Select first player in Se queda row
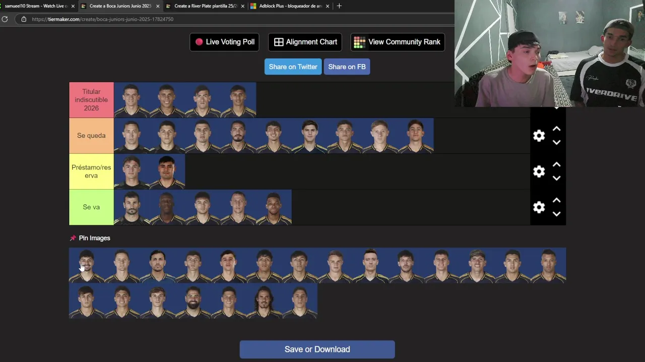The width and height of the screenshot is (645, 362). (x=132, y=136)
